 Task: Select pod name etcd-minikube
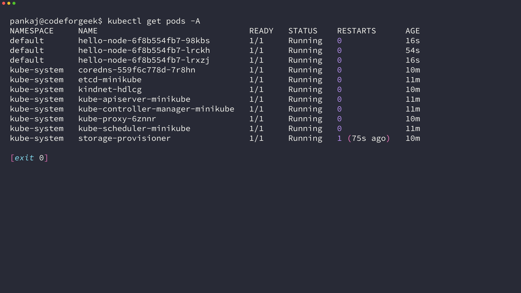pyautogui.click(x=110, y=80)
